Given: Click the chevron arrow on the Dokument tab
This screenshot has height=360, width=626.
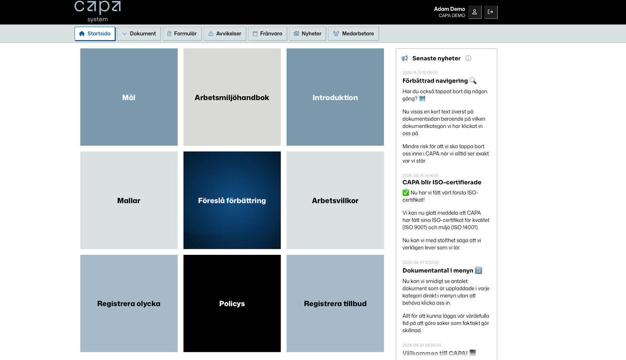Looking at the screenshot, I should pyautogui.click(x=124, y=34).
